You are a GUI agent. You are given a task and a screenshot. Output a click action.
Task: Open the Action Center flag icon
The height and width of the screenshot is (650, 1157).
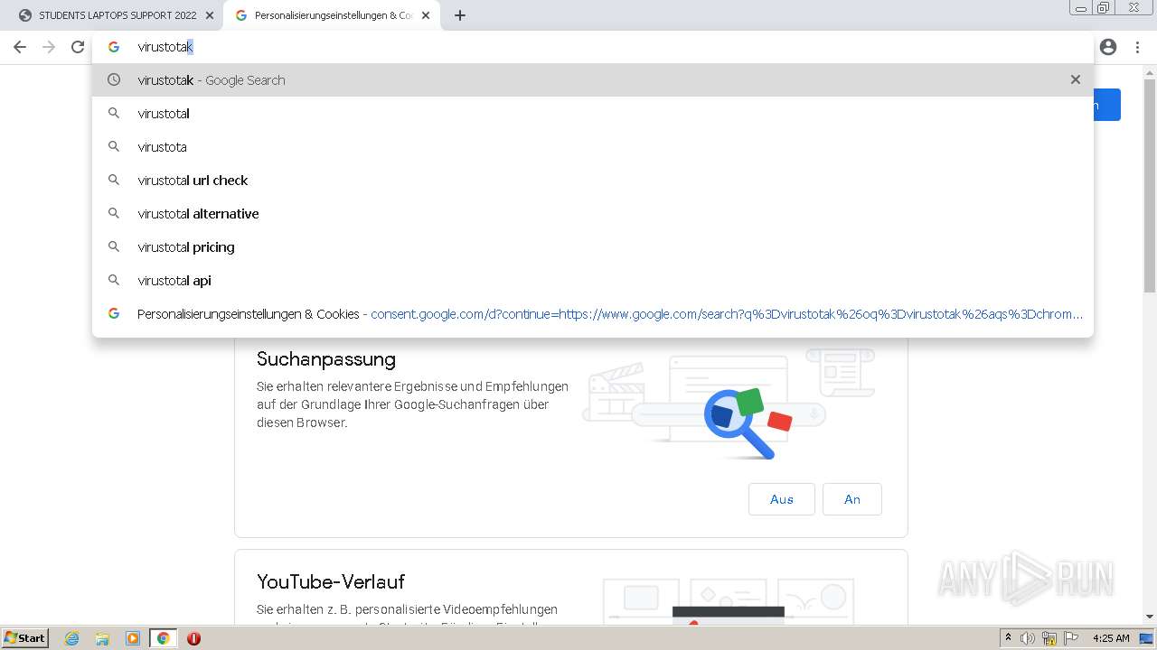[1071, 638]
